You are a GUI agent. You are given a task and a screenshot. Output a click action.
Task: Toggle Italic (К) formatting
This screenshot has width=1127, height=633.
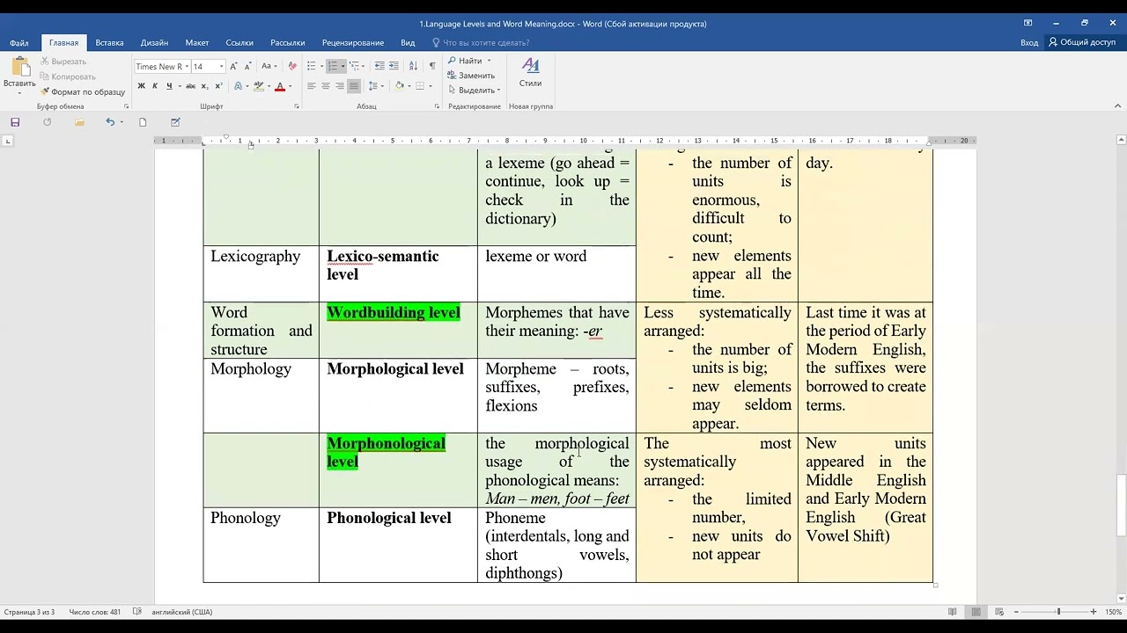click(x=155, y=86)
